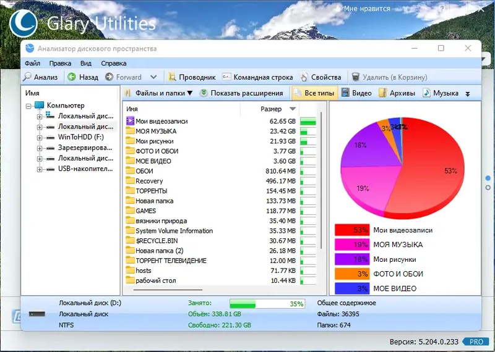Open the Вид menu
This screenshot has height=352, width=495.
point(85,64)
